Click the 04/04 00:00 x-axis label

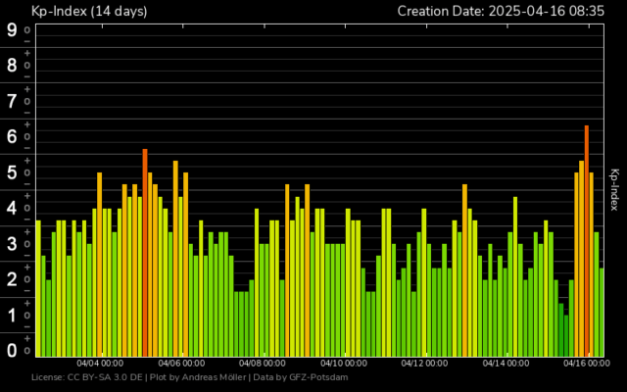tap(100, 363)
